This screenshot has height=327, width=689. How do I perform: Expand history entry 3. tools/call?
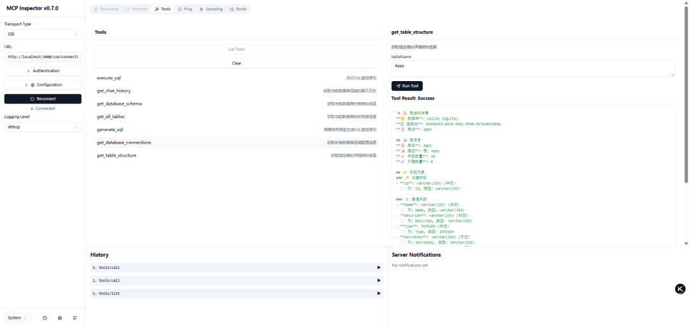point(237,268)
